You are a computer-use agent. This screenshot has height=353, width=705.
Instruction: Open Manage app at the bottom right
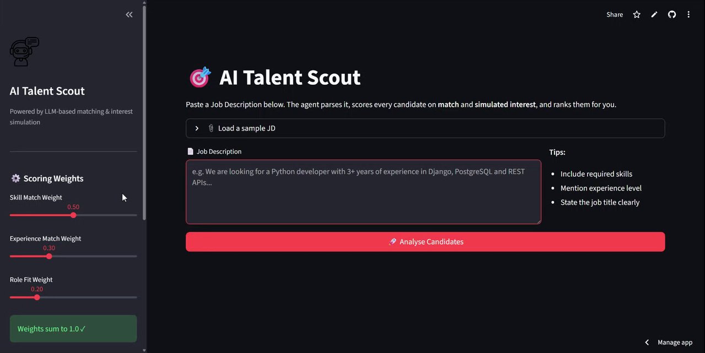[x=675, y=343]
